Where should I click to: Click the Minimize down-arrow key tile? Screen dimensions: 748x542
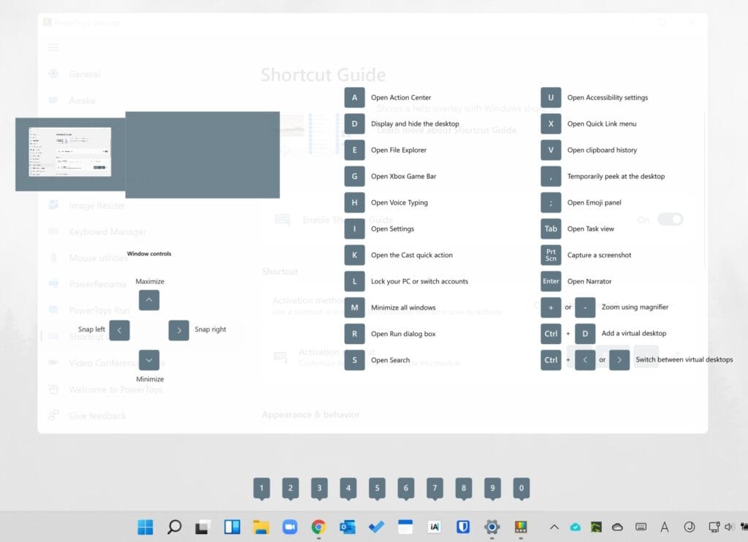(149, 360)
